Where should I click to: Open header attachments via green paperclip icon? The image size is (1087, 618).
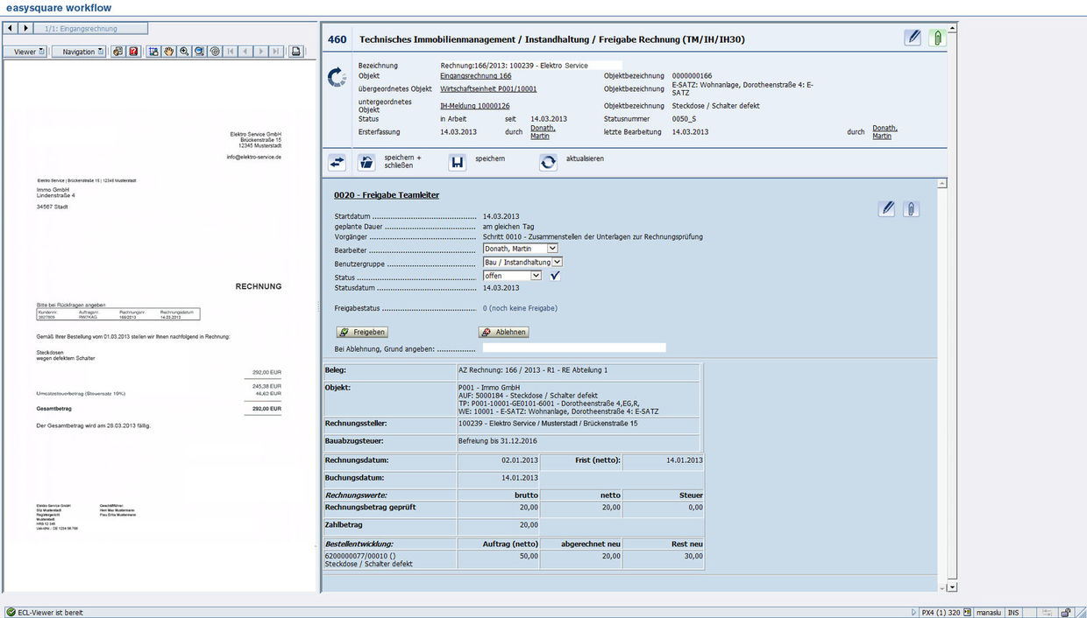click(937, 38)
